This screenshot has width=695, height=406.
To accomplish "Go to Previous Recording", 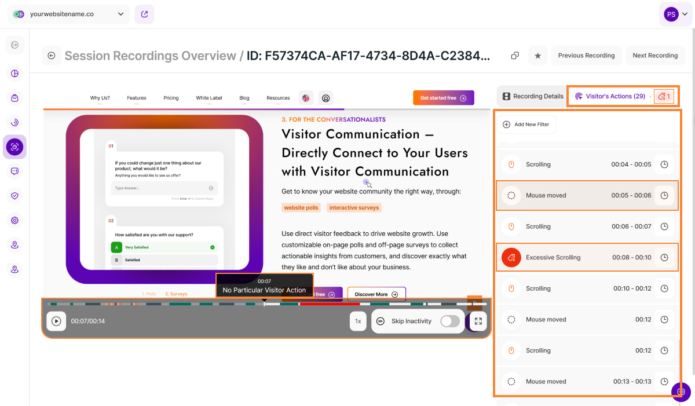I will click(586, 56).
